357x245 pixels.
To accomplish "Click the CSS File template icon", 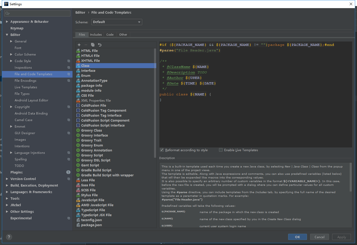I will click(x=78, y=96).
